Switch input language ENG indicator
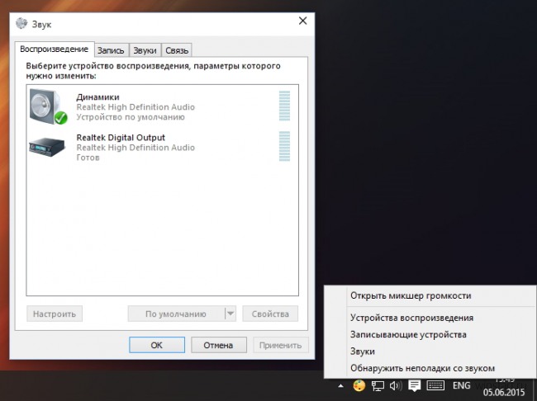This screenshot has width=537, height=401. [461, 385]
